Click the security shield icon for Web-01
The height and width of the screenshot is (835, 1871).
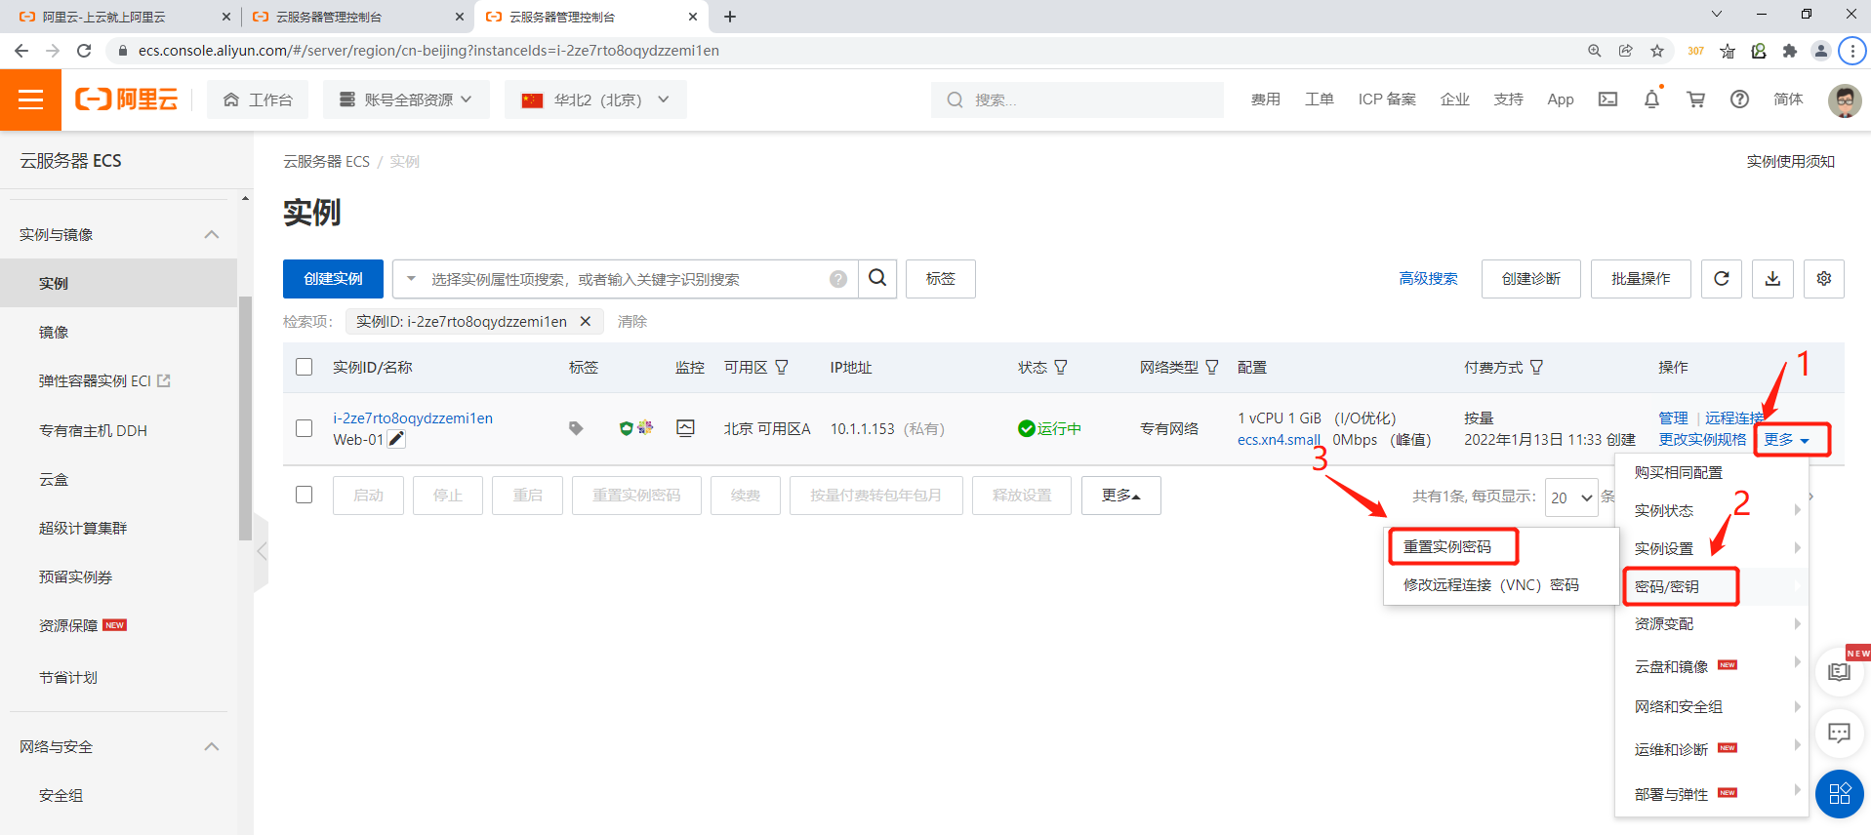click(x=627, y=428)
